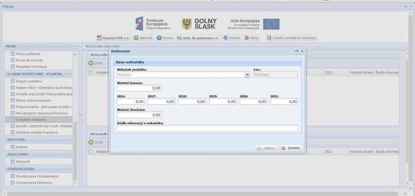Open Wydatki oraz źródła finansowania item
Viewport: 415px width, 196px height.
(41, 94)
